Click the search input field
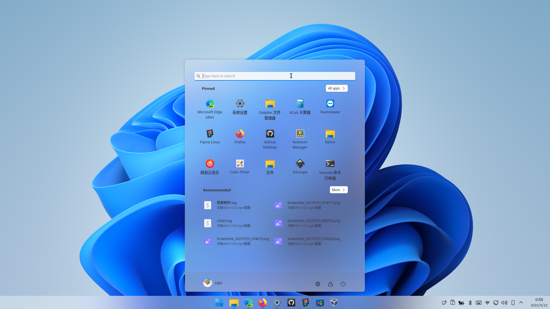This screenshot has width=550, height=309. [x=275, y=76]
